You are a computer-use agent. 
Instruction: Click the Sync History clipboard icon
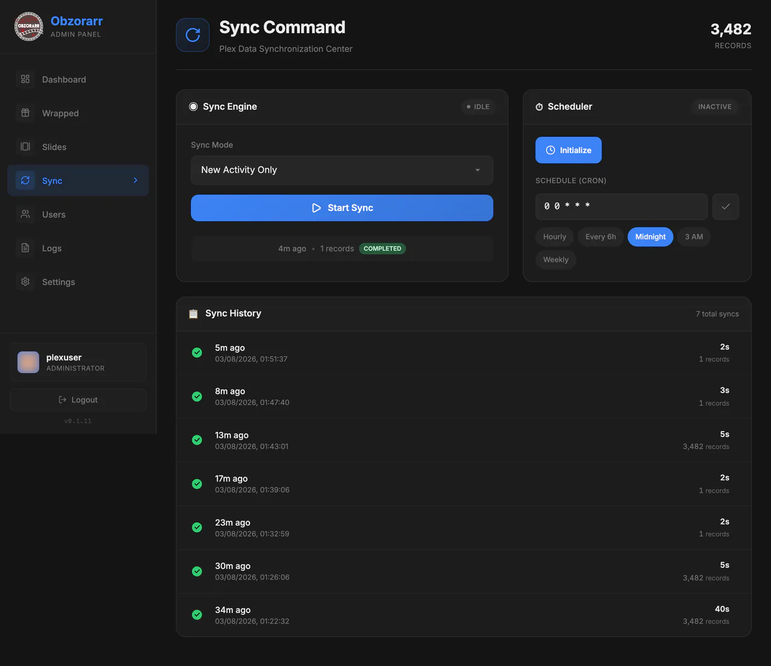pyautogui.click(x=193, y=313)
